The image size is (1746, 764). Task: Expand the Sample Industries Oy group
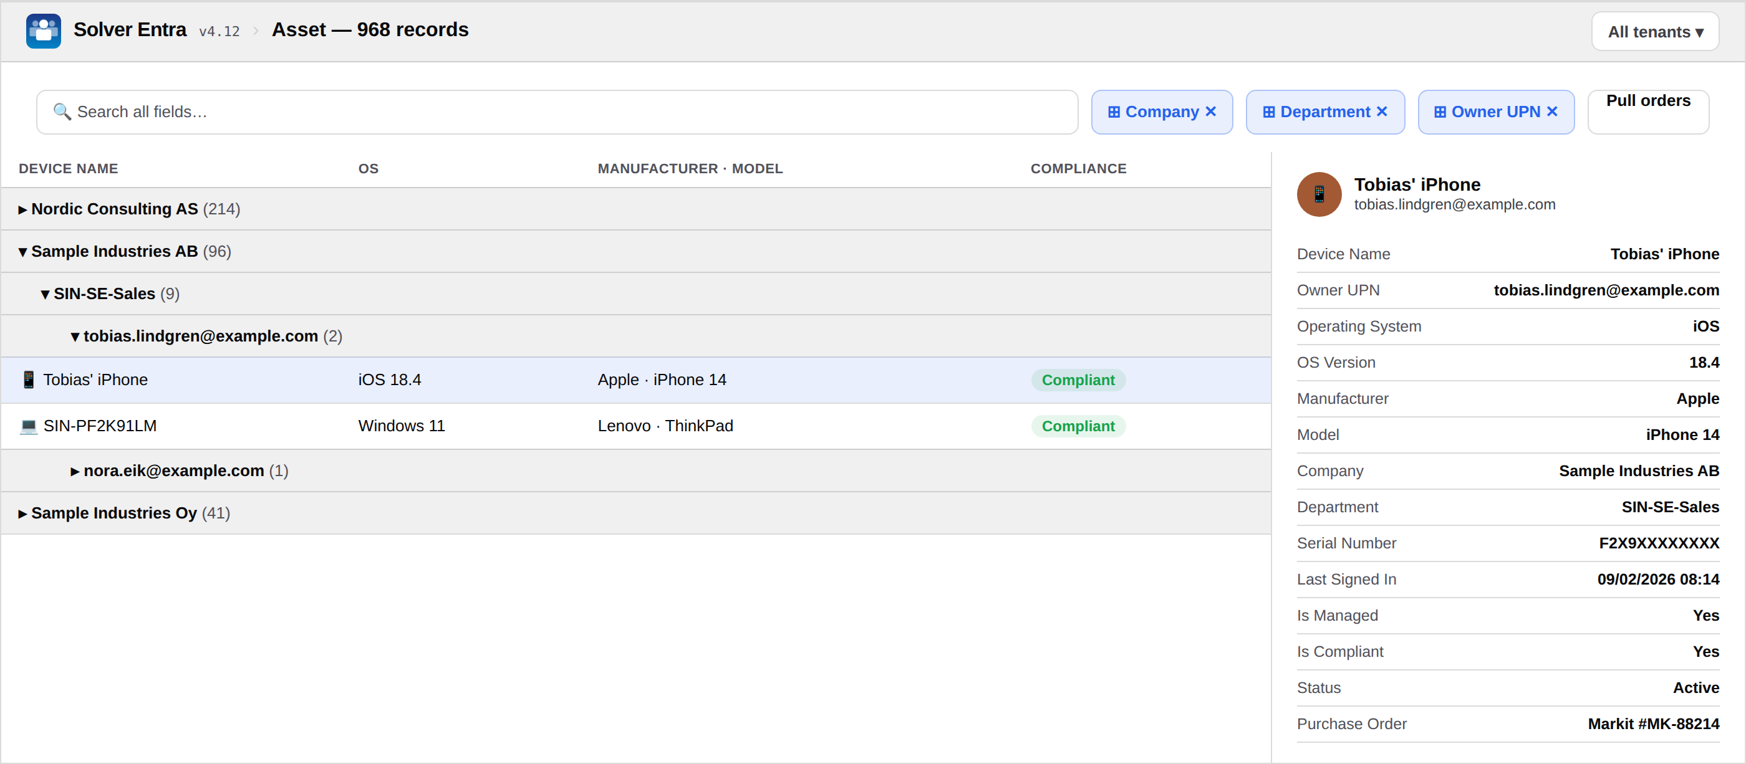coord(23,513)
